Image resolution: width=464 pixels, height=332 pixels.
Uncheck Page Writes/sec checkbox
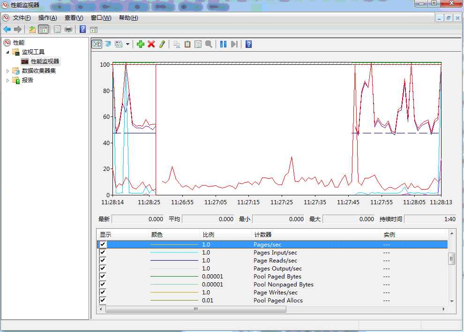pyautogui.click(x=103, y=292)
